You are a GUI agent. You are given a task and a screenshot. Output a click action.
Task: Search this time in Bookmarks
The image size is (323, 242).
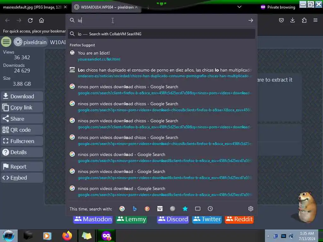tap(185, 209)
